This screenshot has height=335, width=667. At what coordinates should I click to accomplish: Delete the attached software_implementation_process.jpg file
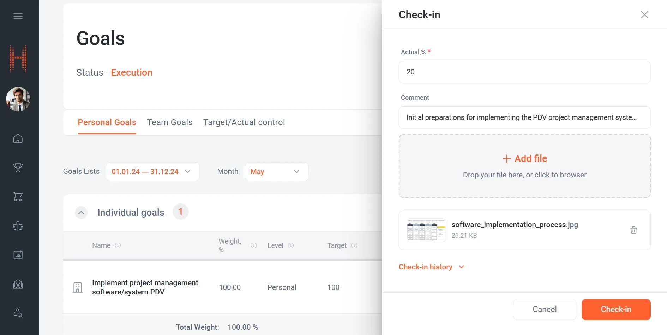click(633, 230)
